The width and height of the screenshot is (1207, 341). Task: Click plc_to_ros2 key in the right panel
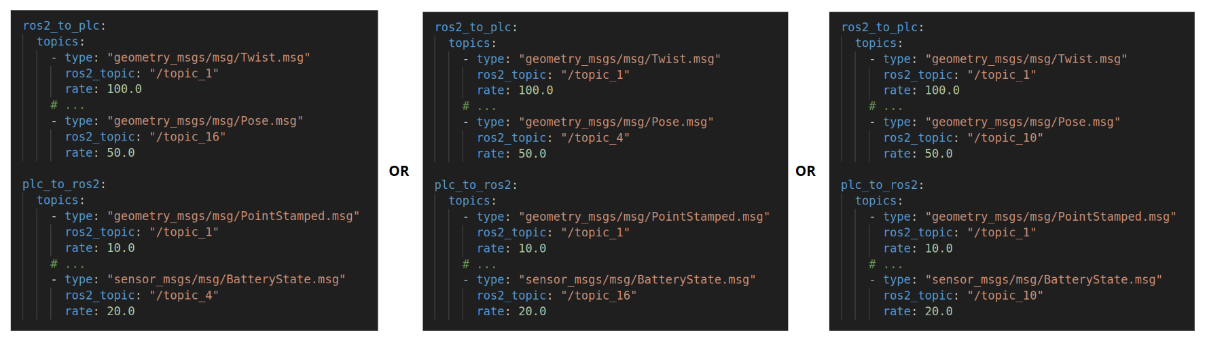tap(879, 185)
